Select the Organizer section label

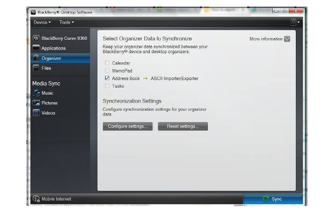[x=51, y=58]
